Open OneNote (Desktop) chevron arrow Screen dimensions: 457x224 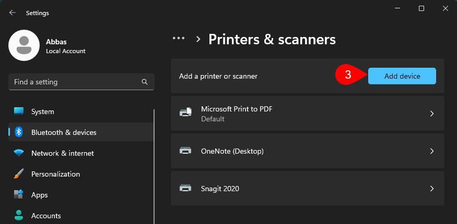tap(431, 151)
